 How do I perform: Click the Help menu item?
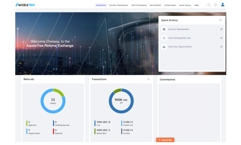pyautogui.click(x=196, y=5)
